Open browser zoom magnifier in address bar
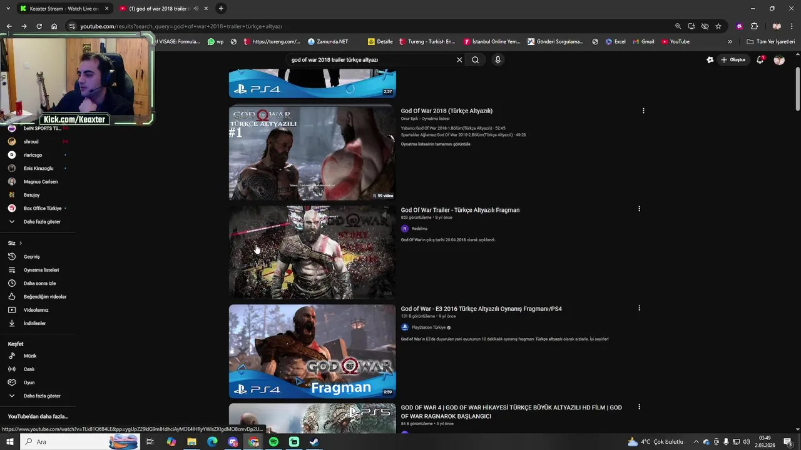 click(x=678, y=26)
